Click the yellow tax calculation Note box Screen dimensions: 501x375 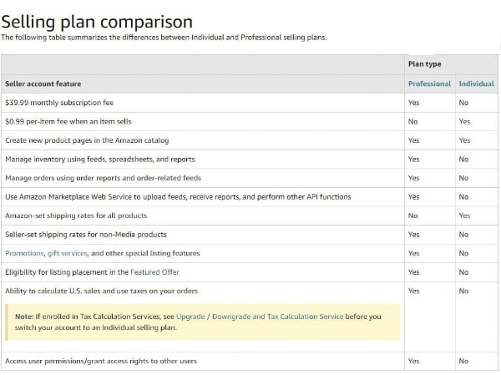click(200, 322)
